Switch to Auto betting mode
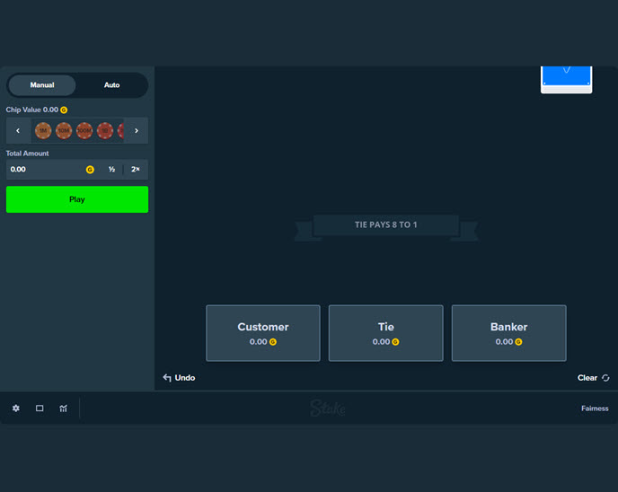618x492 pixels. tap(111, 85)
